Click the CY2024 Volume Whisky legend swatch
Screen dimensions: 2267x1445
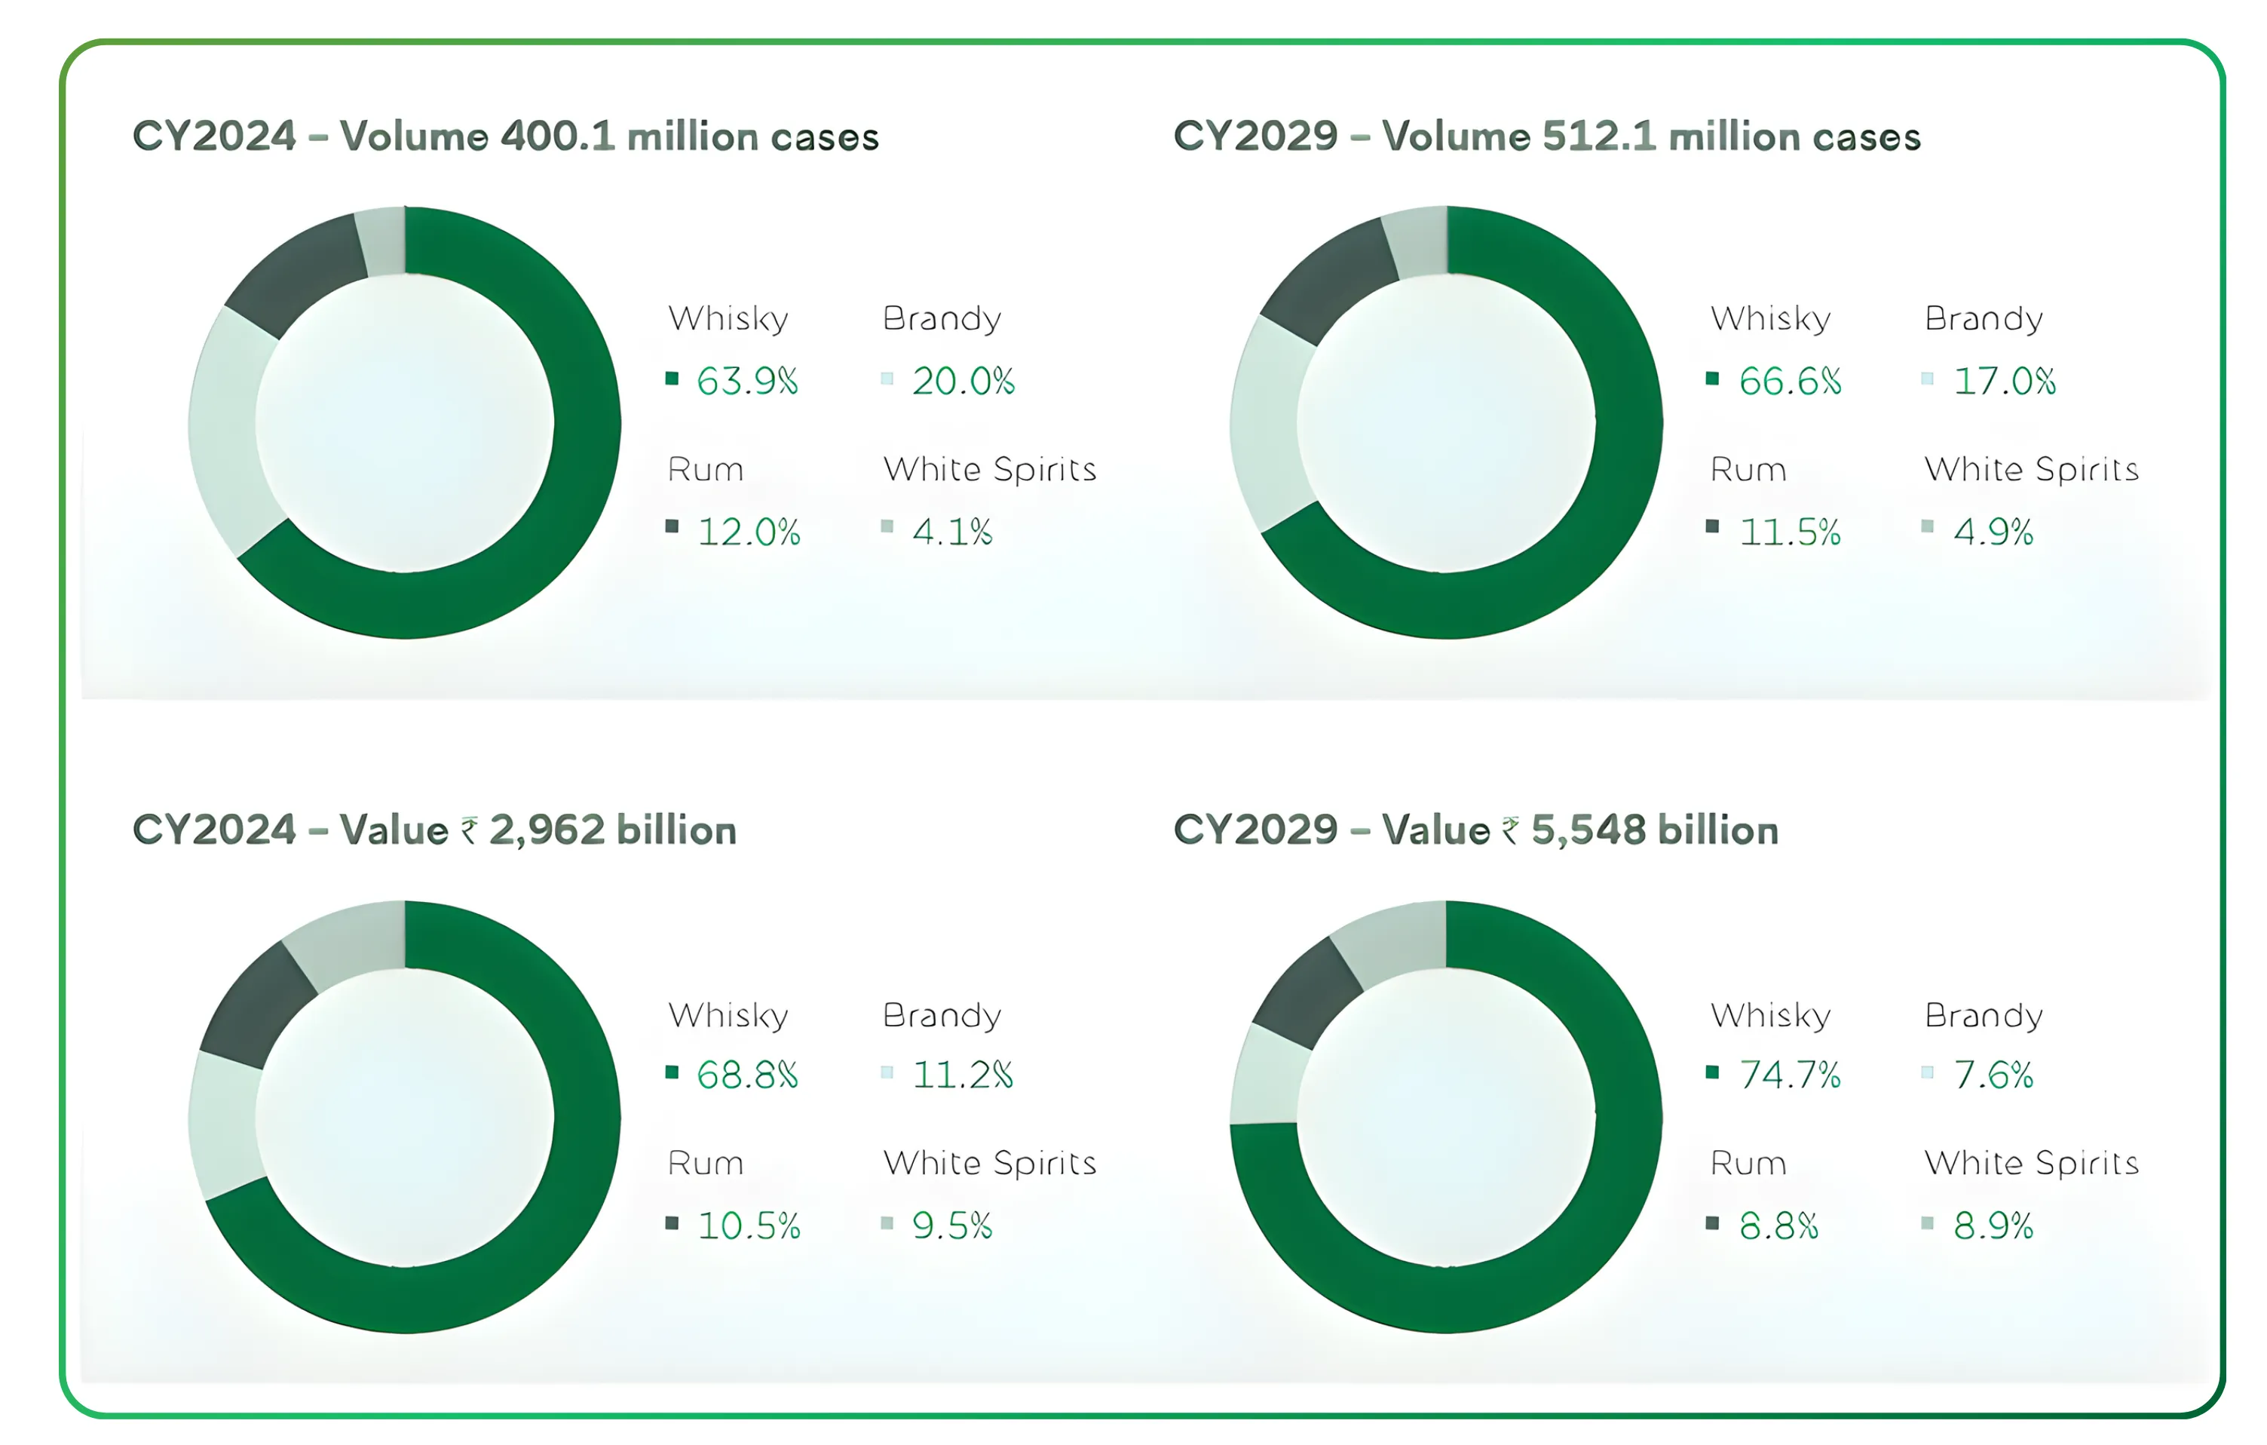click(671, 379)
